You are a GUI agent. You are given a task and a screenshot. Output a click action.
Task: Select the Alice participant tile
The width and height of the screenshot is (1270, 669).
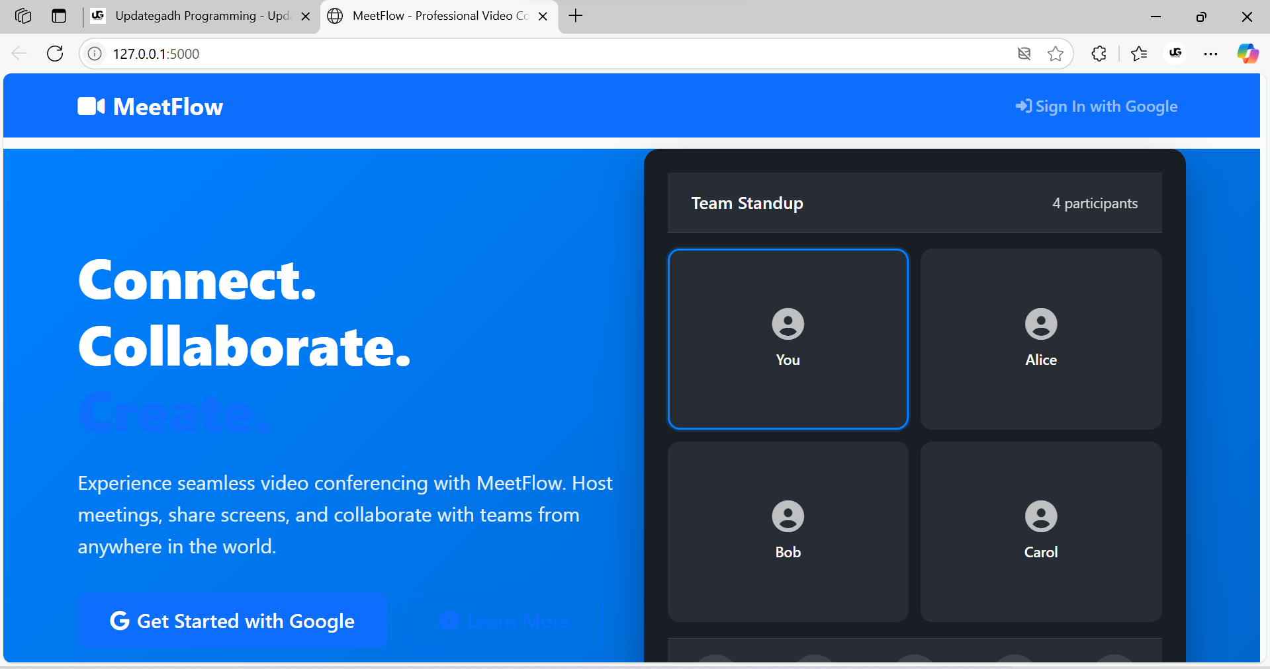point(1041,339)
